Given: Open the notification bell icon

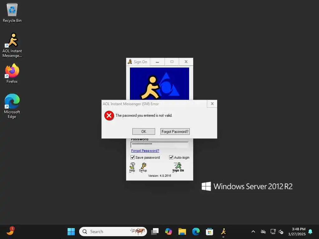Looking at the screenshot, I should [310, 232].
